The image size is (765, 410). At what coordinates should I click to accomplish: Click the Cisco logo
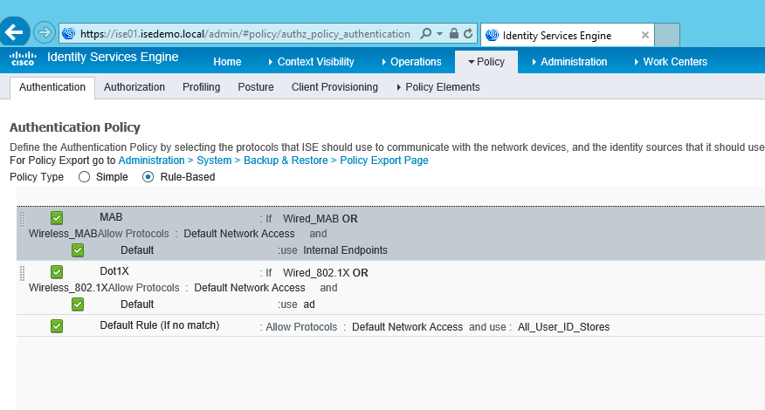point(23,58)
